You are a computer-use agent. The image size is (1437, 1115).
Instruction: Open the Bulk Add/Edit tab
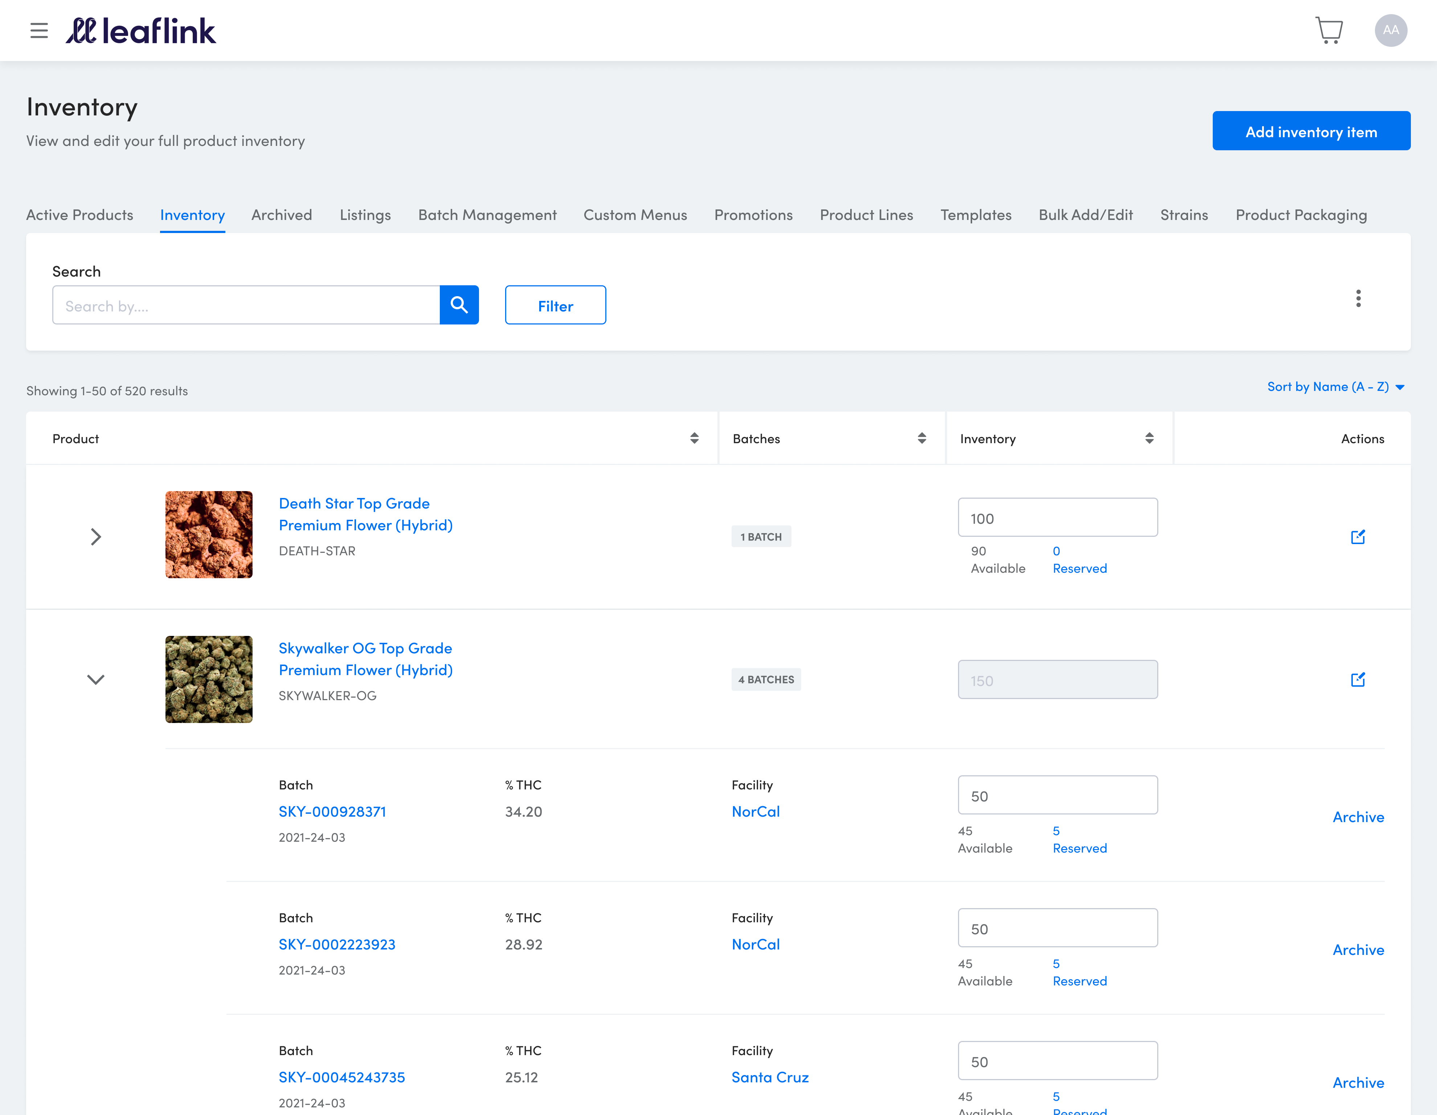(1086, 215)
